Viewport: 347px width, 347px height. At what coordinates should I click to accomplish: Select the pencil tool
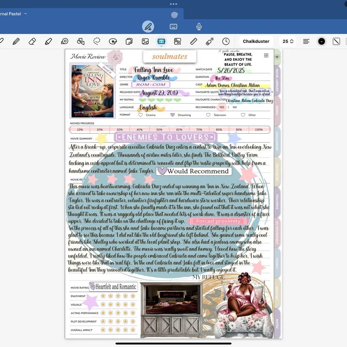coord(16,41)
